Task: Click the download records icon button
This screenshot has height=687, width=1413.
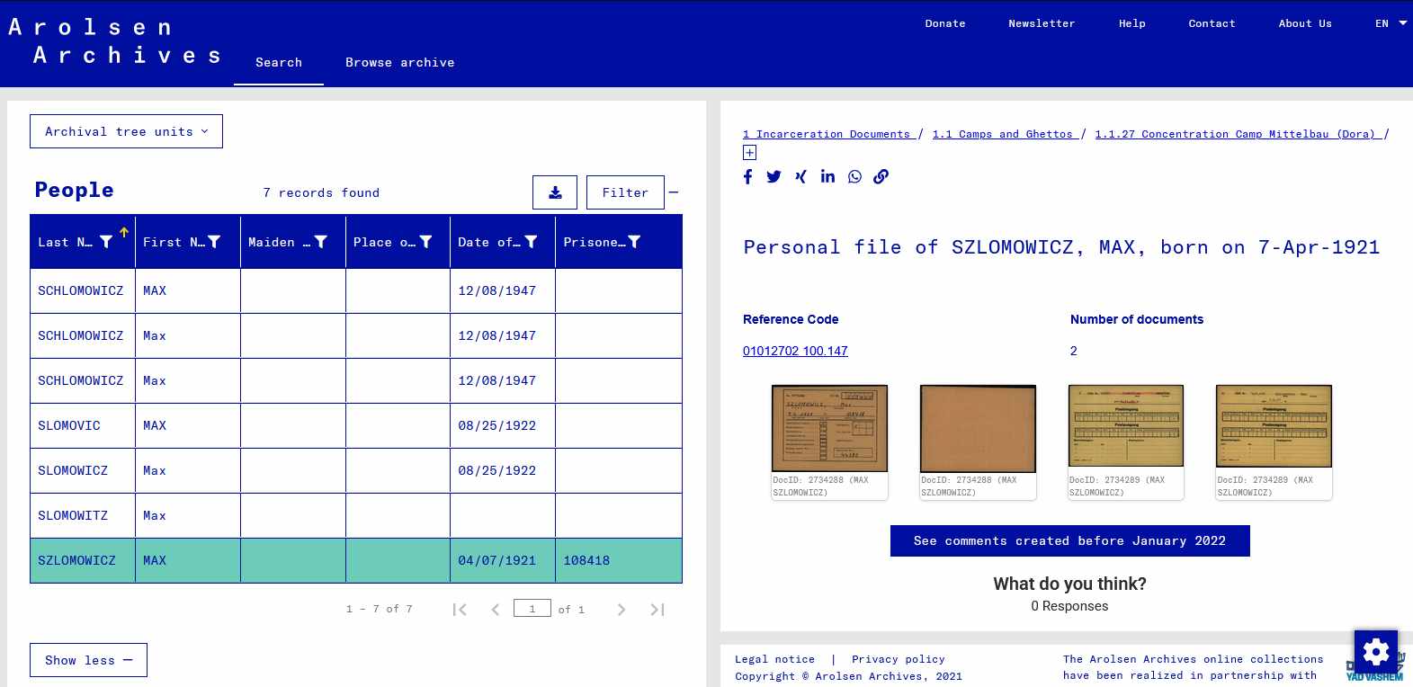Action: coord(555,192)
